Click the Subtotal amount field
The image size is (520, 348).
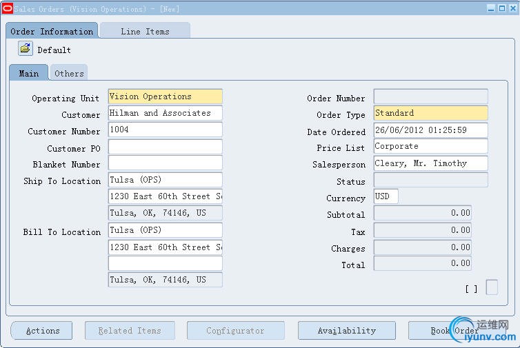pos(423,213)
